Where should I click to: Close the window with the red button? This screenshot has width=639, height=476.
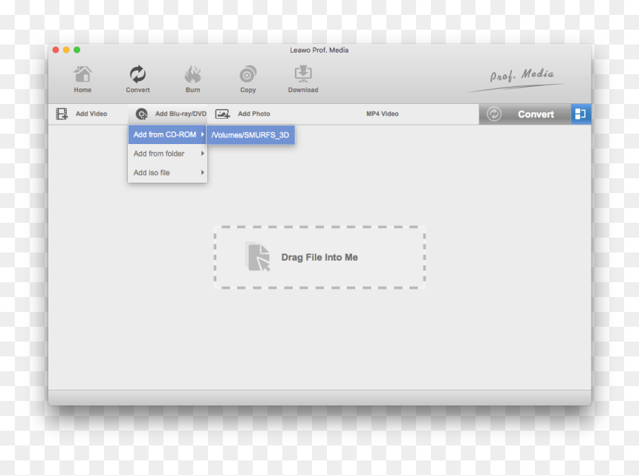[56, 50]
